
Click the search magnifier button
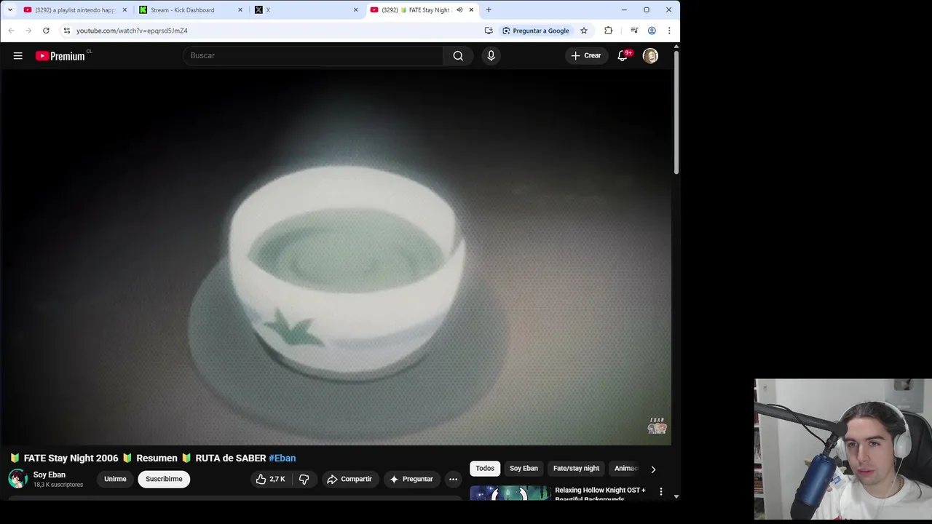458,55
